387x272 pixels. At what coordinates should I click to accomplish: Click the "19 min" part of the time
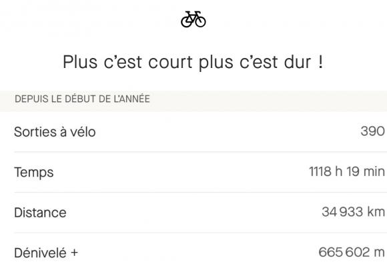click(x=366, y=171)
